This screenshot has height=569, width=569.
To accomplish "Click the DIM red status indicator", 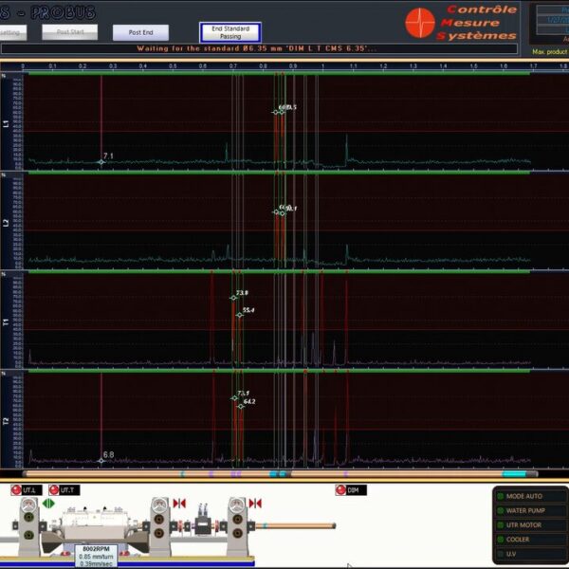I will [340, 490].
